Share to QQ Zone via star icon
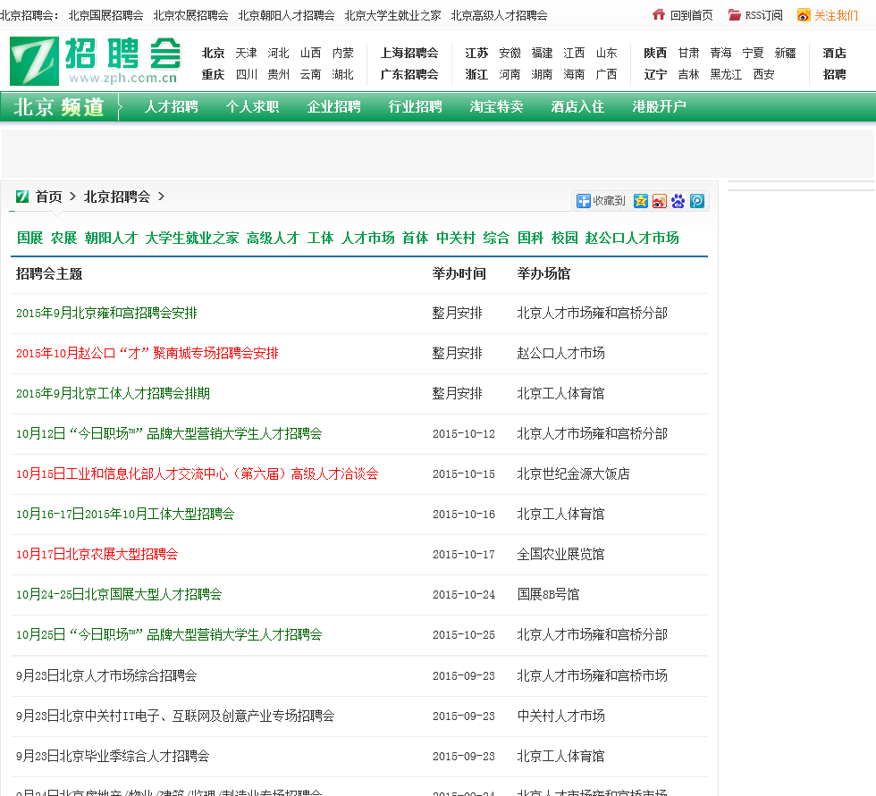876x796 pixels. pos(640,201)
